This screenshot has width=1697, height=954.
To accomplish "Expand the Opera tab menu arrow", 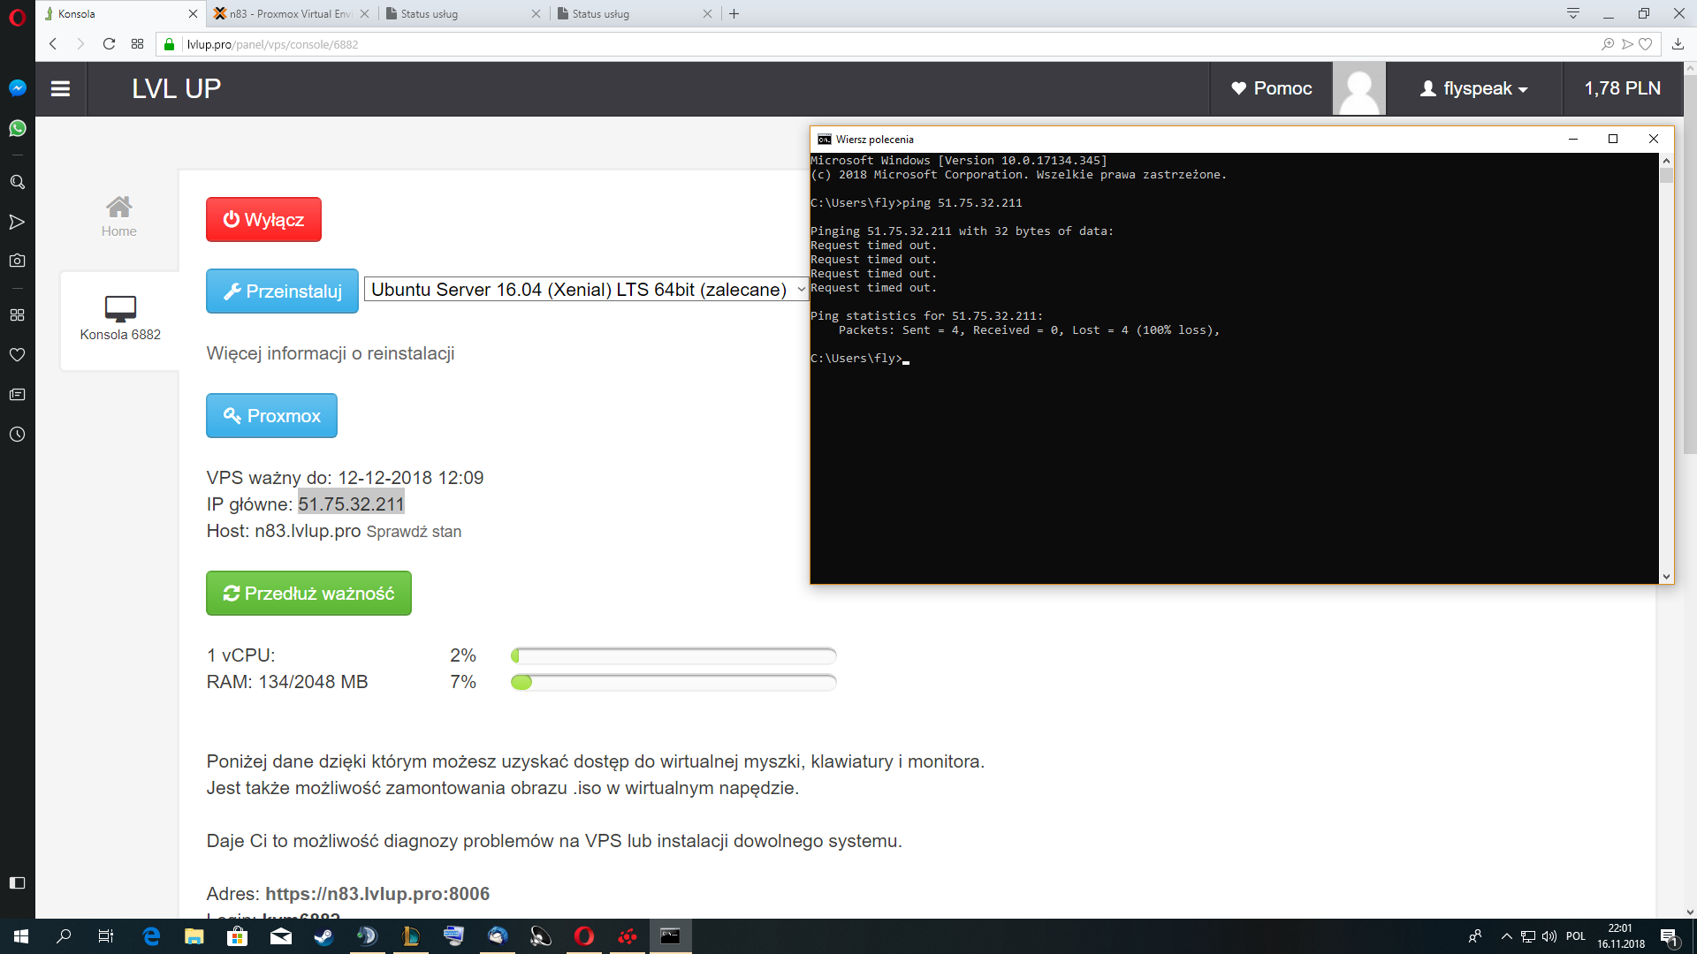I will pos(1572,13).
